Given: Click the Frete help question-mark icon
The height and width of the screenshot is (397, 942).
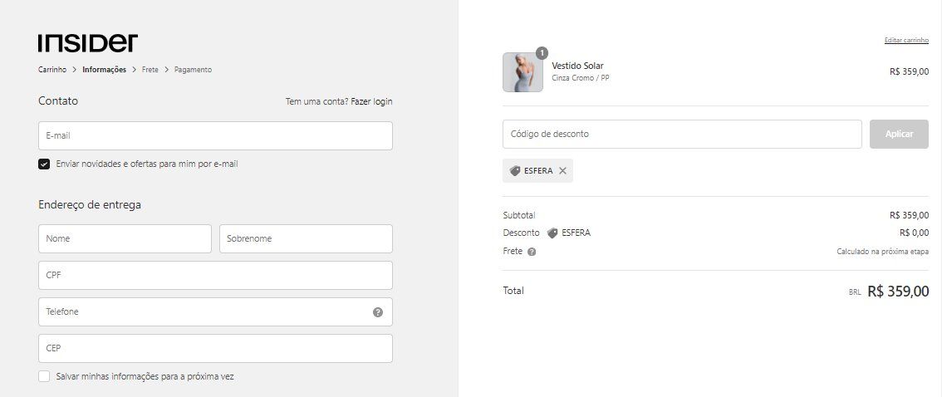Looking at the screenshot, I should [x=532, y=252].
